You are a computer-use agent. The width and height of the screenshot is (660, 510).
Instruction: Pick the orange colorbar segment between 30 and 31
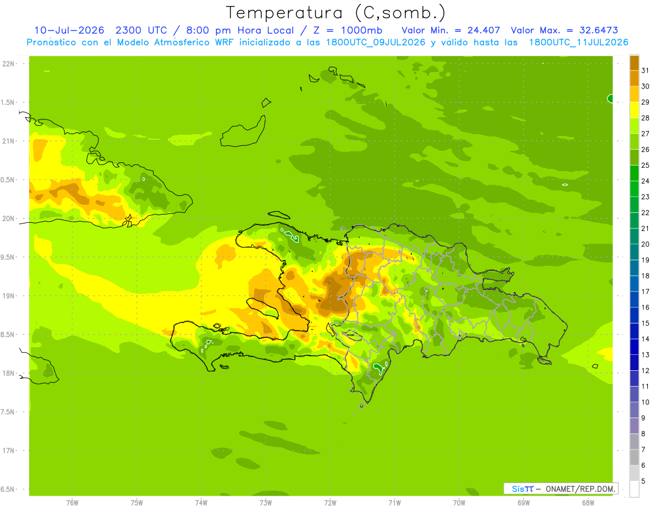tap(635, 78)
